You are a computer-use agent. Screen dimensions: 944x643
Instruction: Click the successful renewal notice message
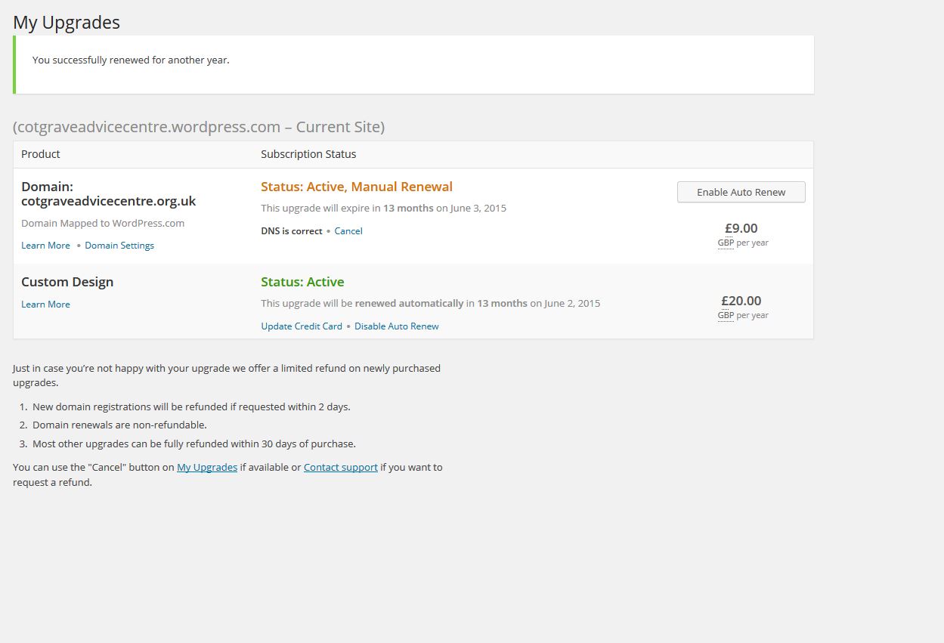coord(131,60)
